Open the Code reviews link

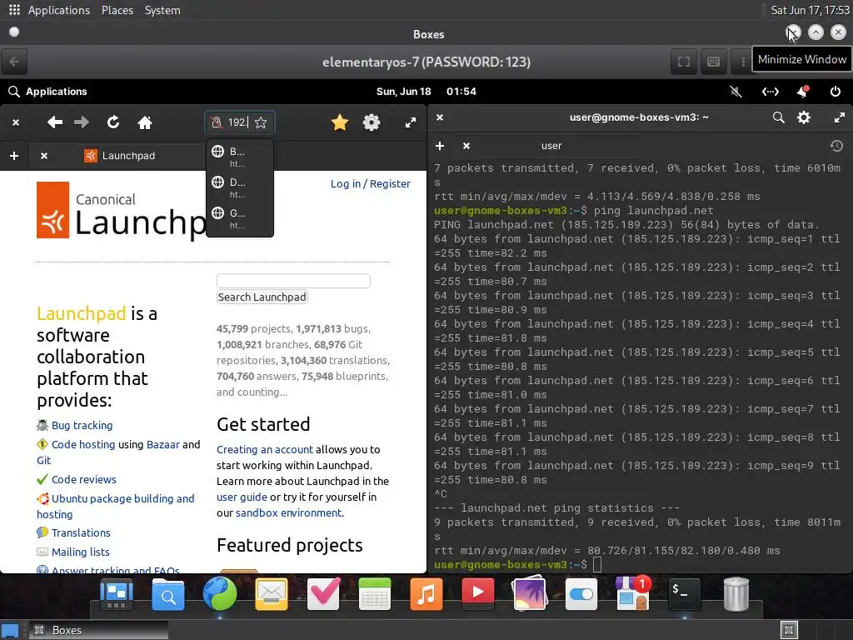click(84, 479)
